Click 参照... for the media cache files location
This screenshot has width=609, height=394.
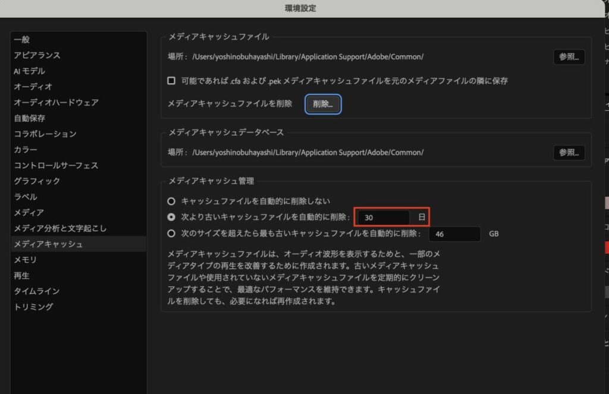(569, 57)
